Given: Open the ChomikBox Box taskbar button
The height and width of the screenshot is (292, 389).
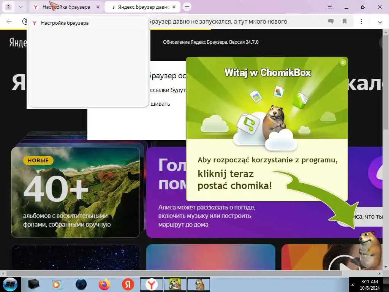Looking at the screenshot, I should [175, 284].
